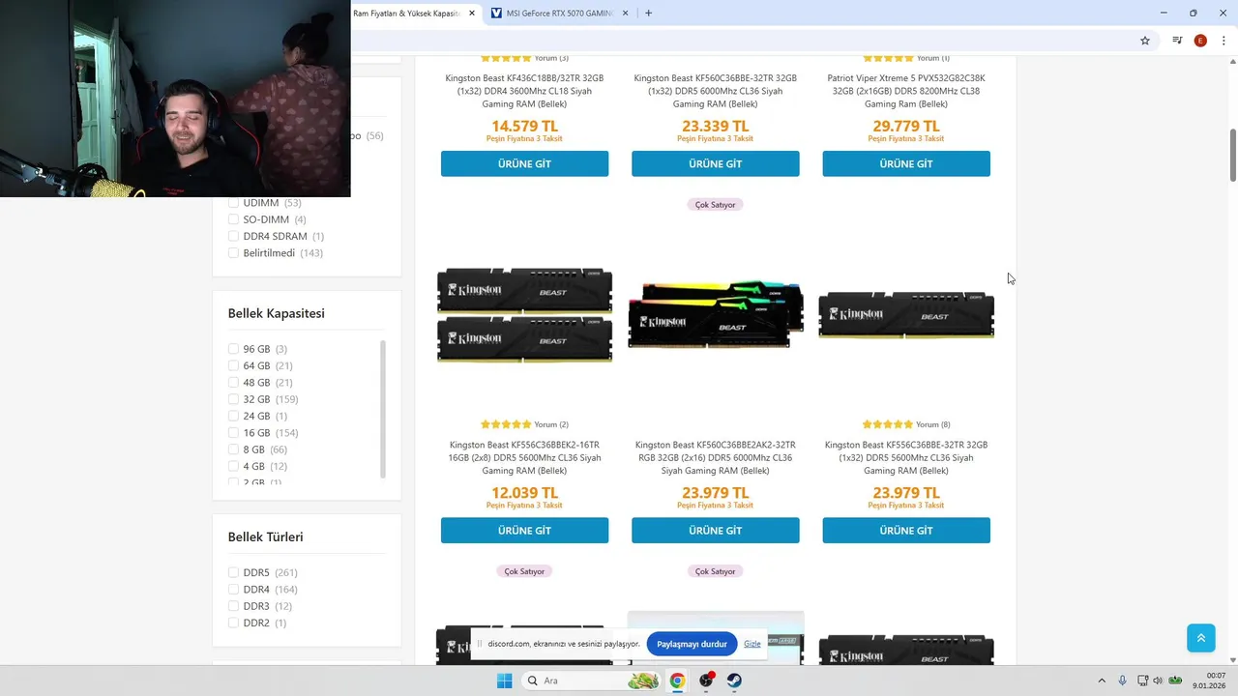
Task: Select the 8 GB capacity checkbox
Action: 233,449
